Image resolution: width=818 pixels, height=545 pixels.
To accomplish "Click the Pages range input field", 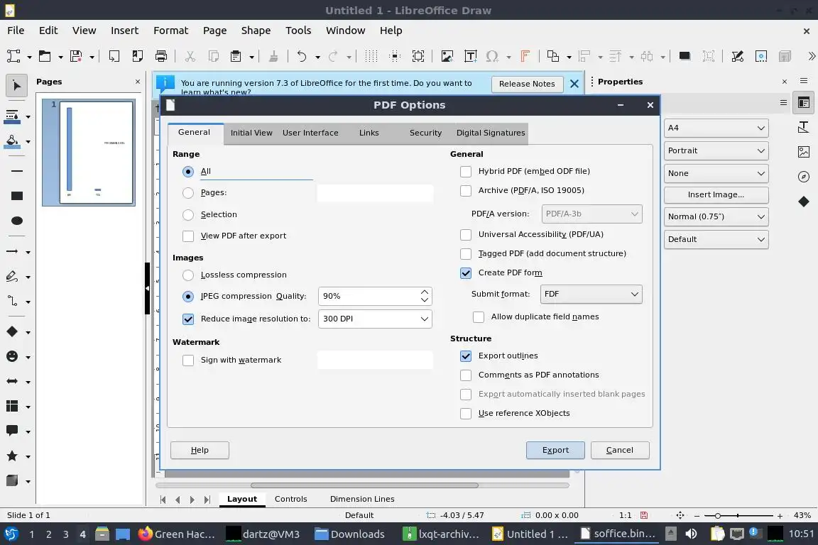I will [x=375, y=193].
